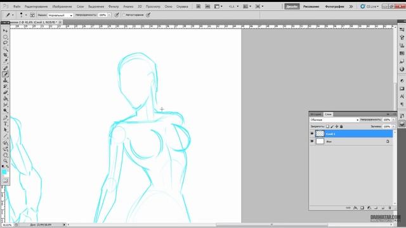Image resolution: width=406 pixels, height=228 pixels.
Task: Open the Arrange Documents dropdown
Action: 247,6
